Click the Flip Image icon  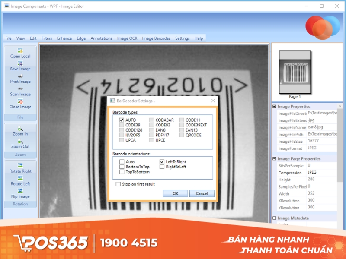click(20, 194)
